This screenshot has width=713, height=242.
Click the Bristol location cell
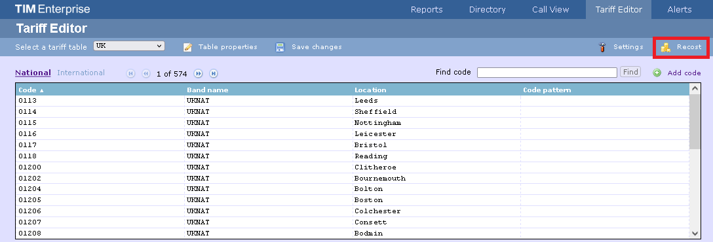pyautogui.click(x=436, y=145)
